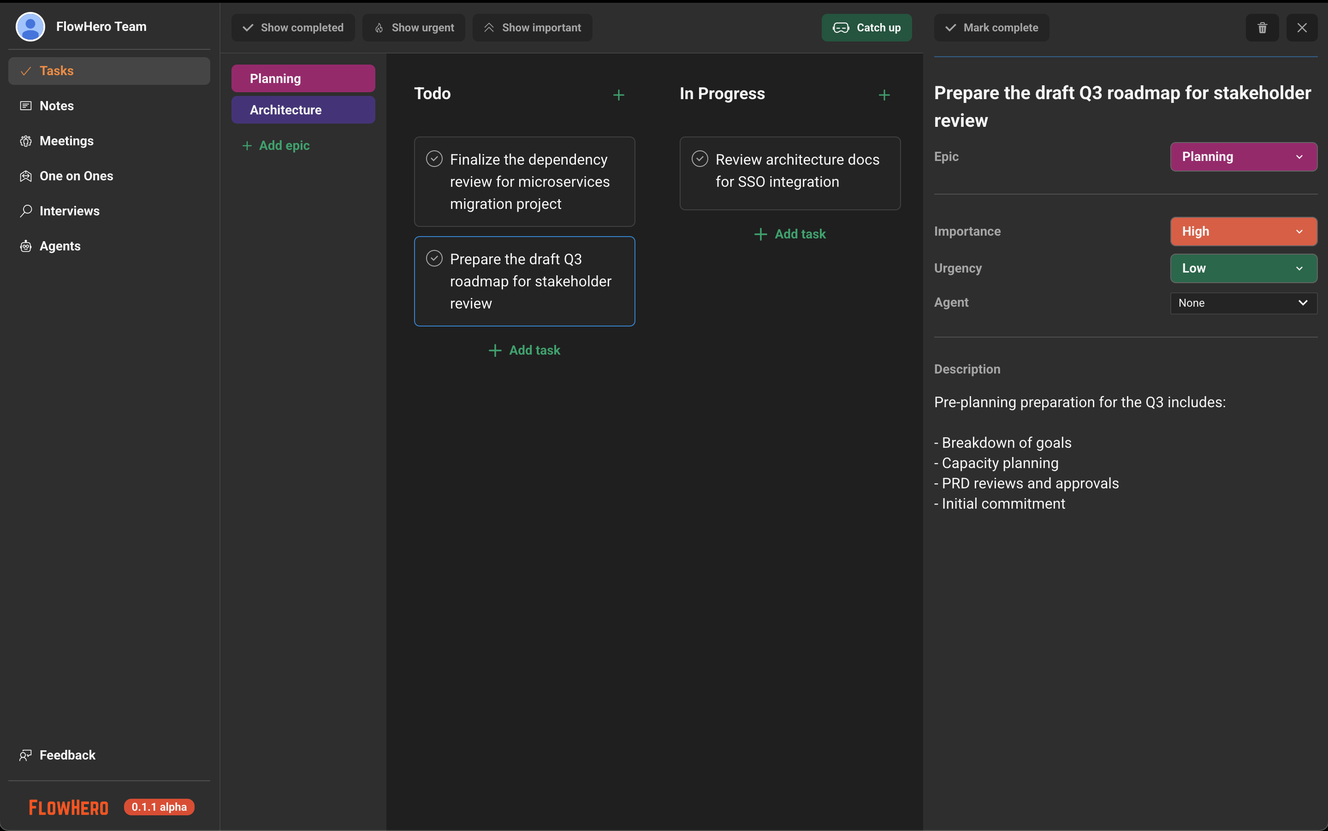Viewport: 1328px width, 831px height.
Task: Open the Interviews sidebar section
Action: [69, 211]
